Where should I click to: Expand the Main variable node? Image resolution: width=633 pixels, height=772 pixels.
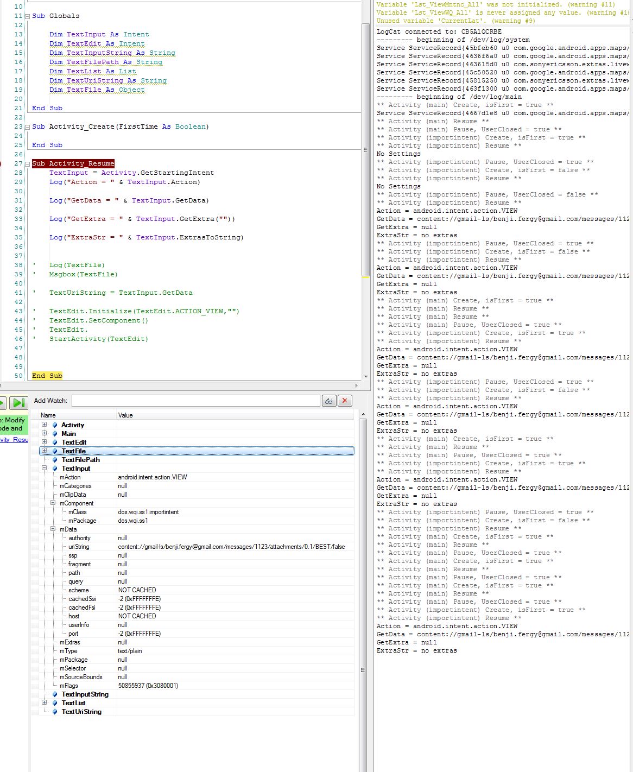point(45,433)
